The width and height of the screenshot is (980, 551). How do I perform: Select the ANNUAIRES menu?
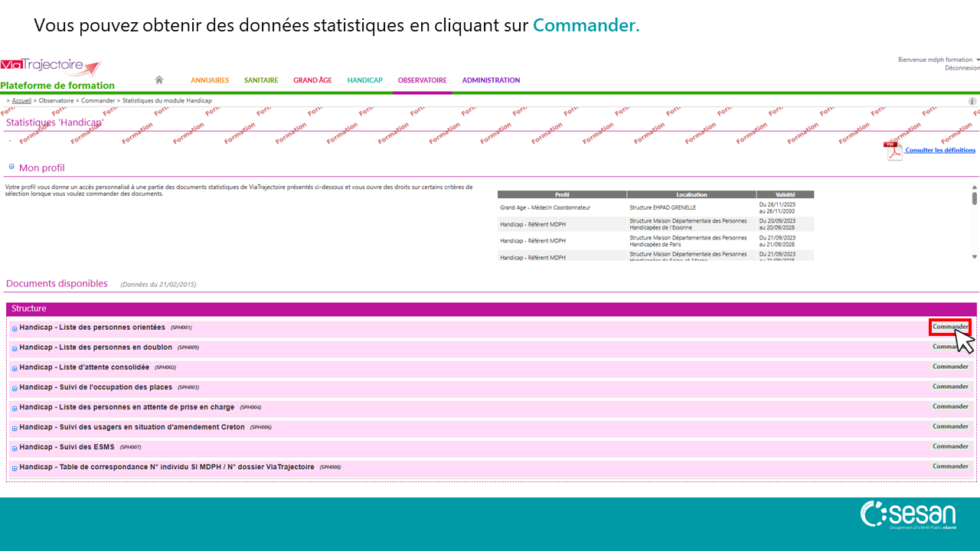pos(210,80)
